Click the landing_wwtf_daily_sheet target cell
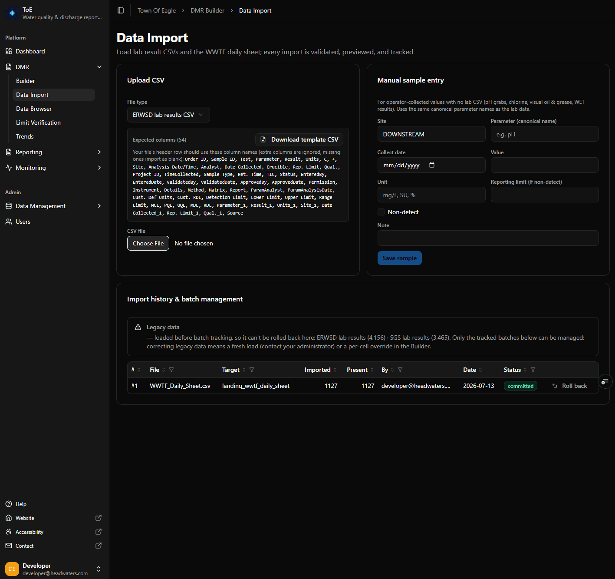The height and width of the screenshot is (579, 615). (x=256, y=386)
